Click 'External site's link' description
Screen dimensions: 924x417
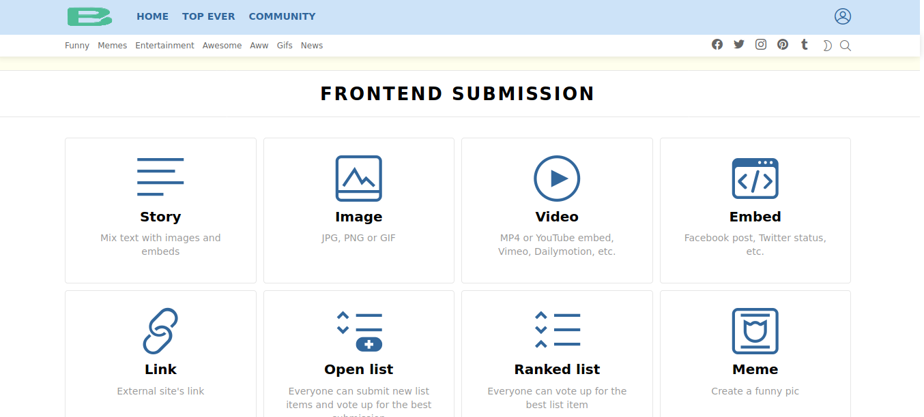[x=160, y=391]
